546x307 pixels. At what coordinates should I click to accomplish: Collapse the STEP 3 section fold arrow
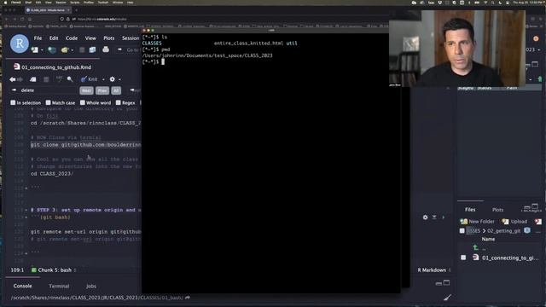coord(26,210)
